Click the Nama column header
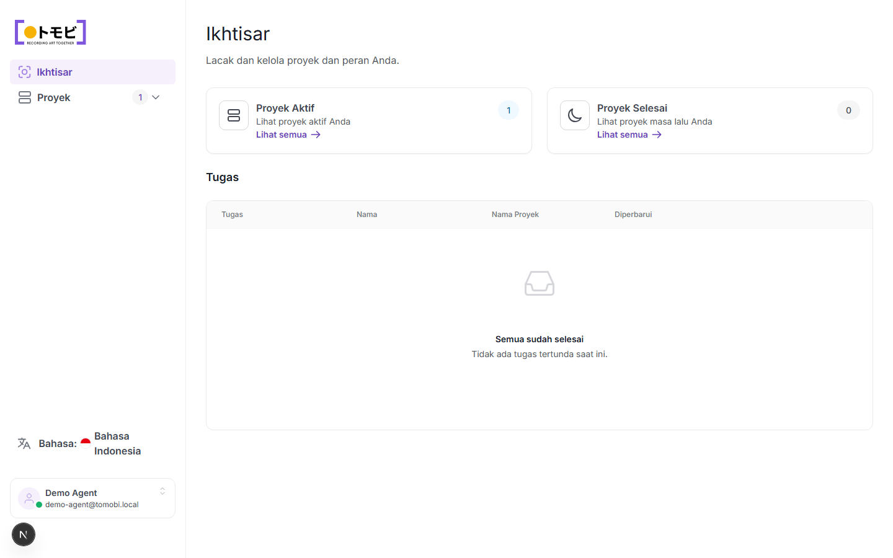 (367, 215)
